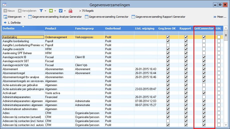The image size is (230, 129).
Task: Sort by Ltst. wijziging column header
Action: point(146,28)
